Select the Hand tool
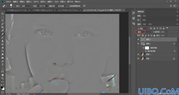179x95 pixels. pos(3,75)
